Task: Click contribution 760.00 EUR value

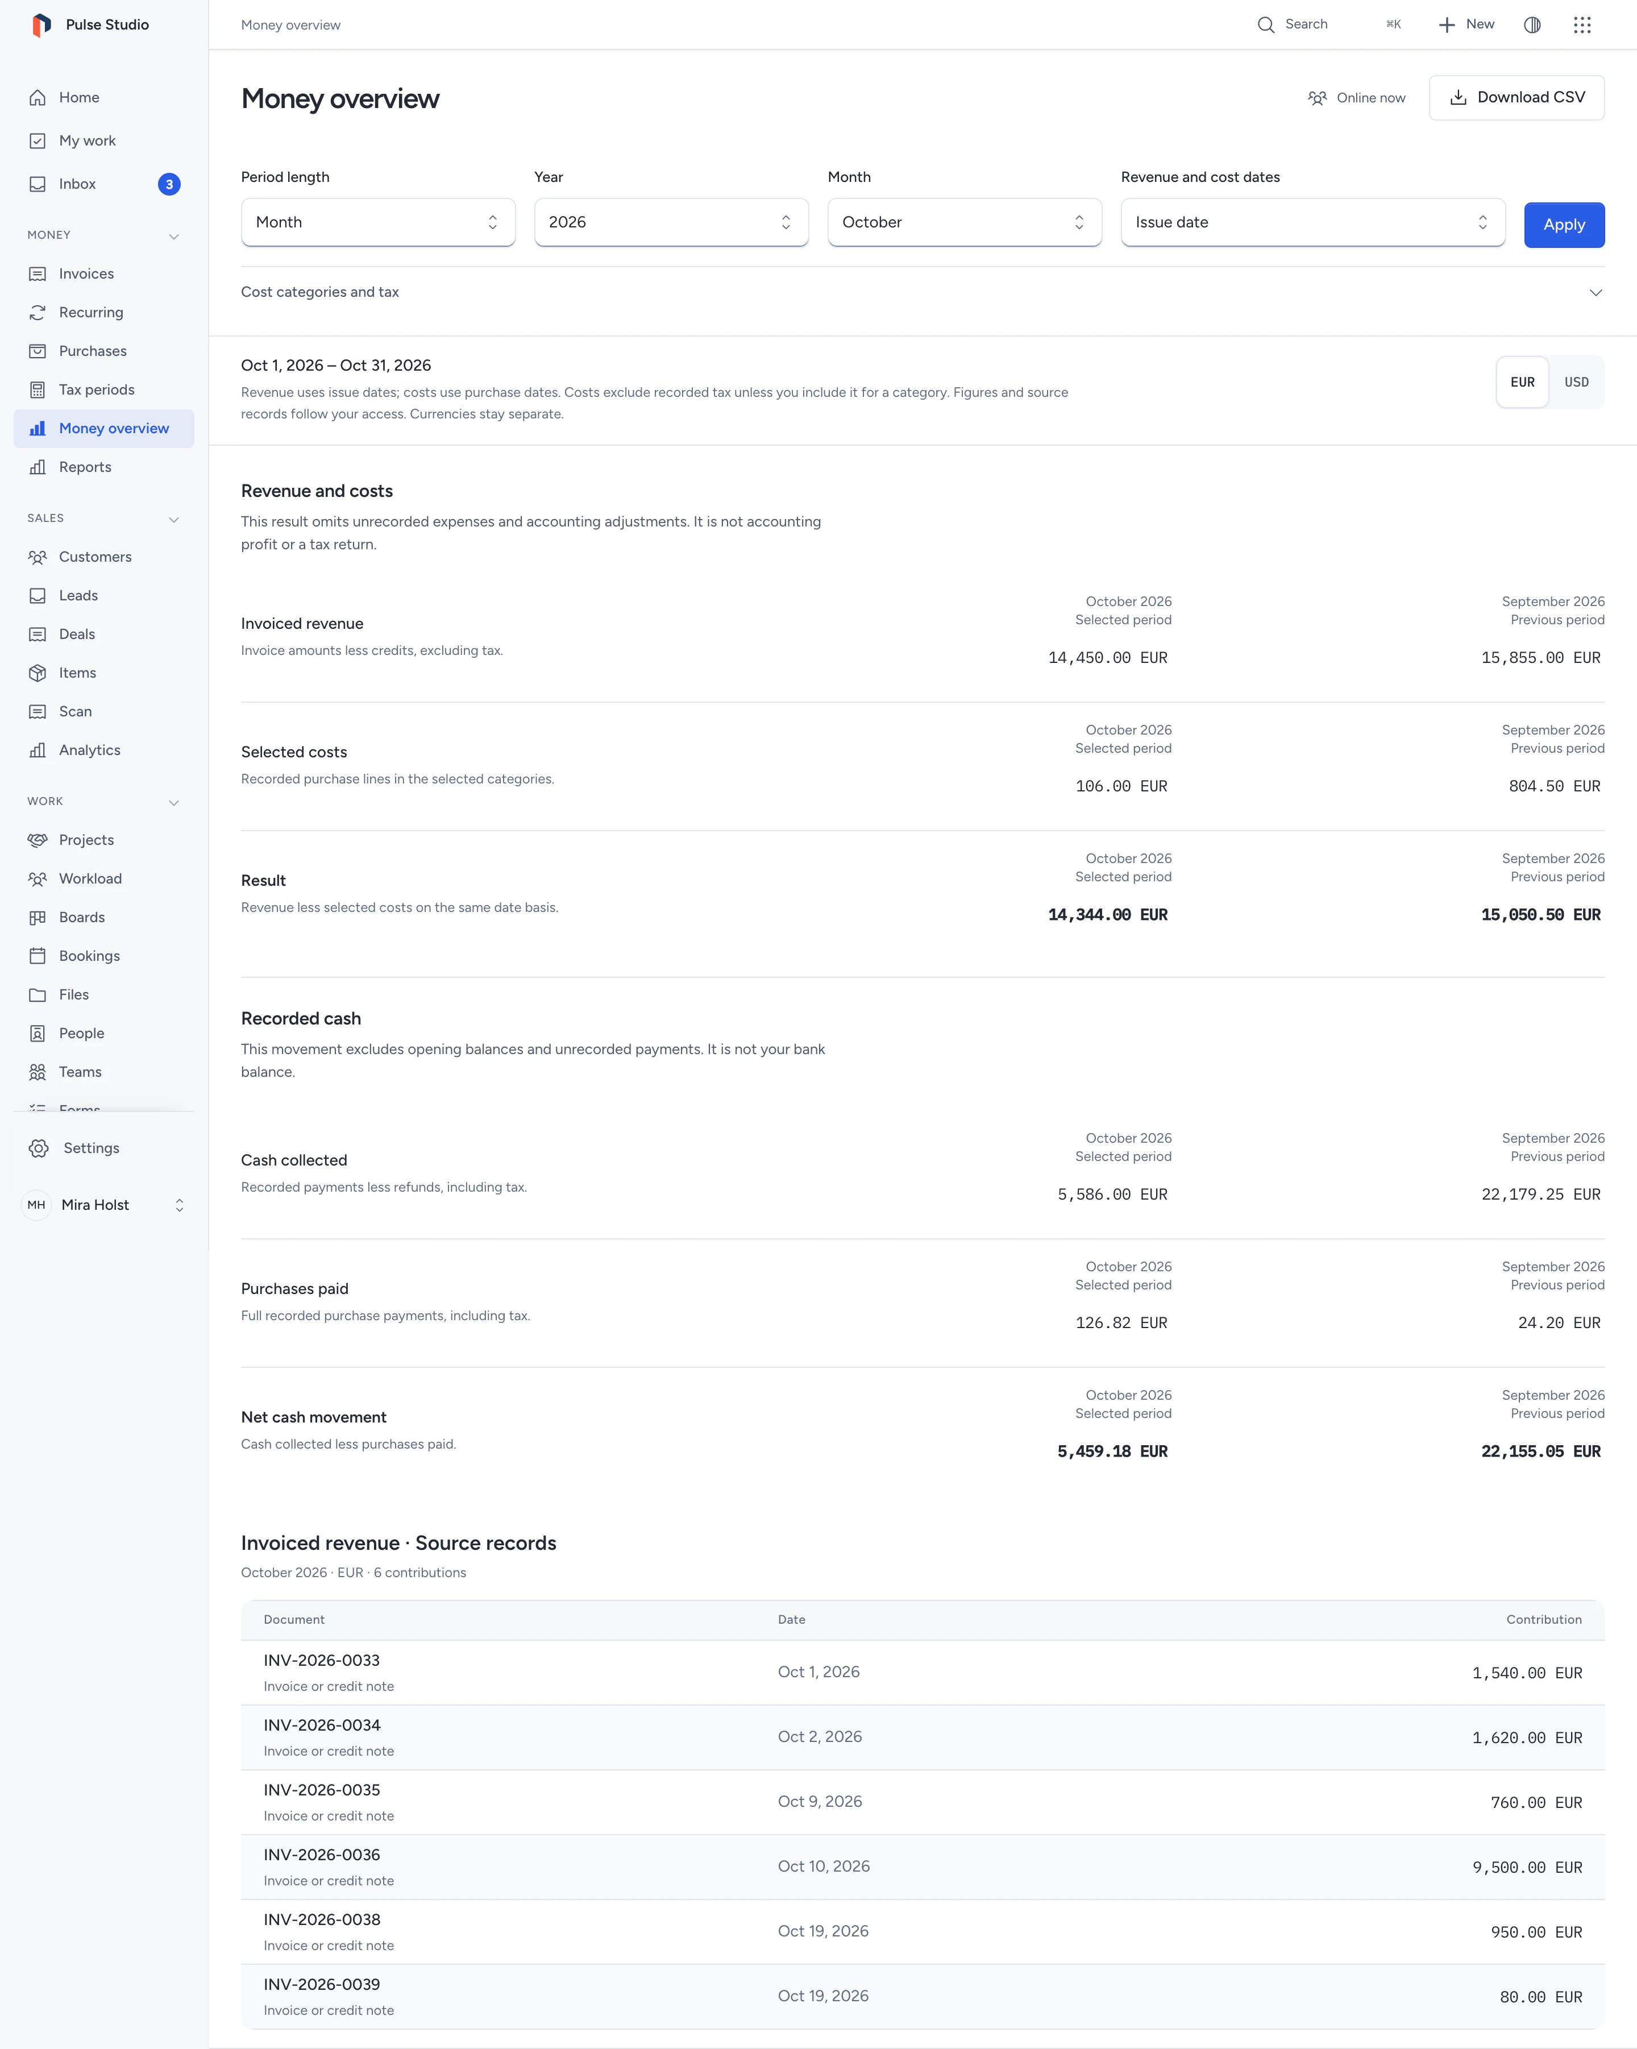Action: (1536, 1803)
